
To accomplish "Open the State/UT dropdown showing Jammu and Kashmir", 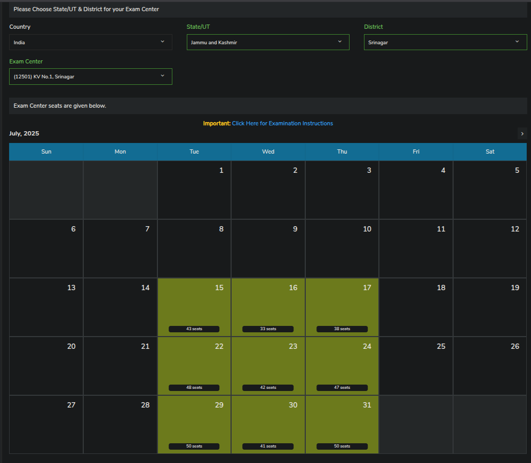I will pyautogui.click(x=268, y=42).
